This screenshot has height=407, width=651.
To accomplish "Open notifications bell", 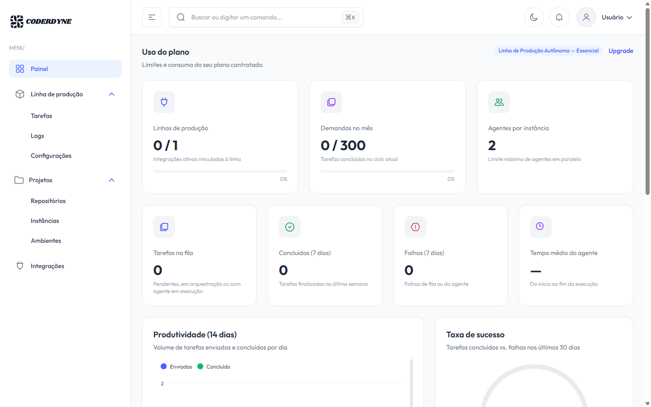I will (x=559, y=17).
